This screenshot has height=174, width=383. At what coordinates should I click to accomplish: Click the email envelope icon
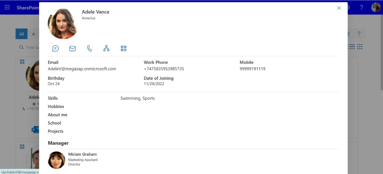[73, 48]
